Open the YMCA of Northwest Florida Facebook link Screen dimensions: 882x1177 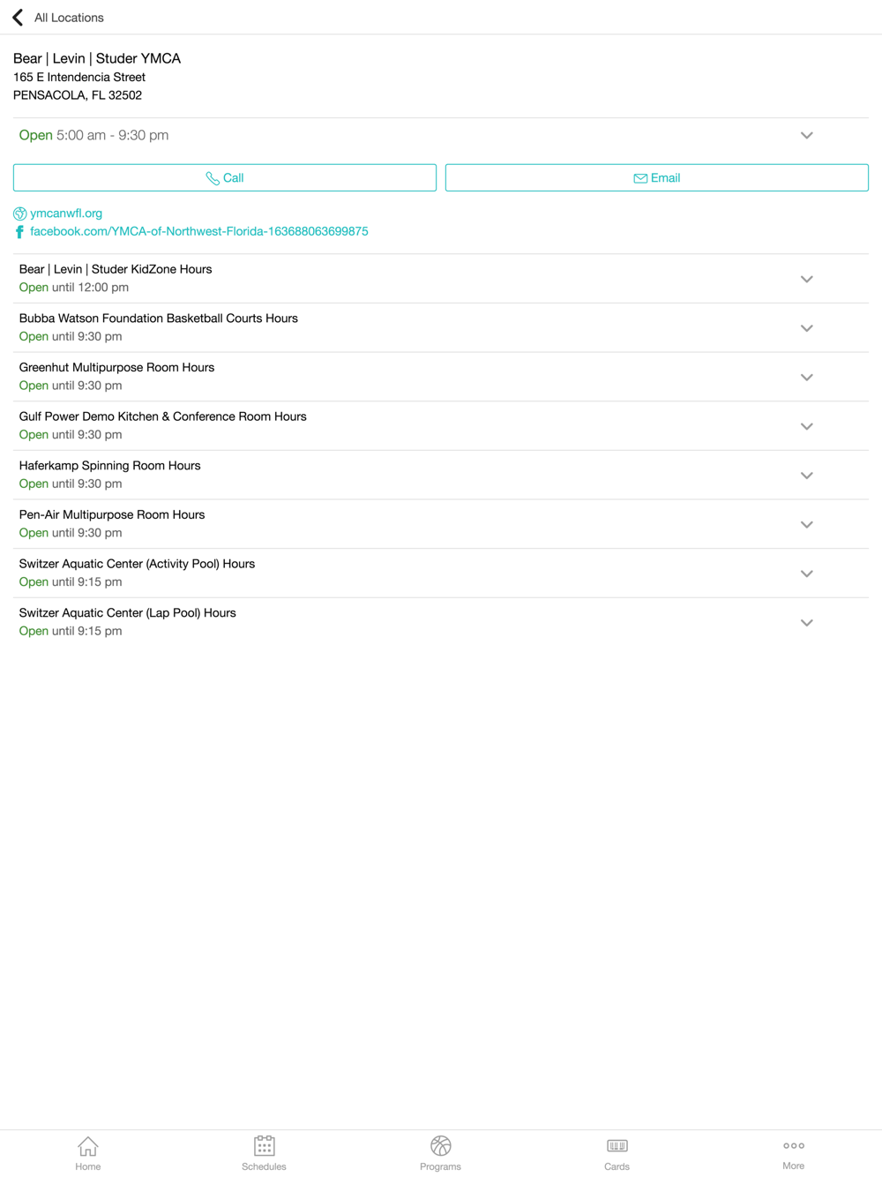tap(199, 231)
